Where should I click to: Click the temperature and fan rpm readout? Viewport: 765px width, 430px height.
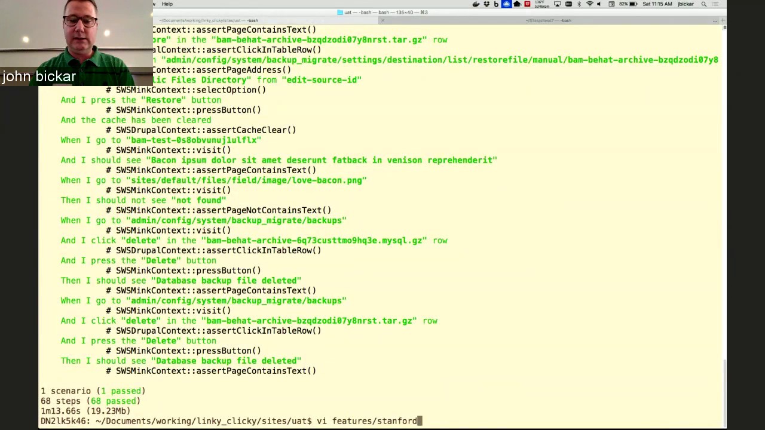(x=541, y=4)
